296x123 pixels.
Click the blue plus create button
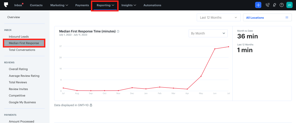tap(258, 5)
